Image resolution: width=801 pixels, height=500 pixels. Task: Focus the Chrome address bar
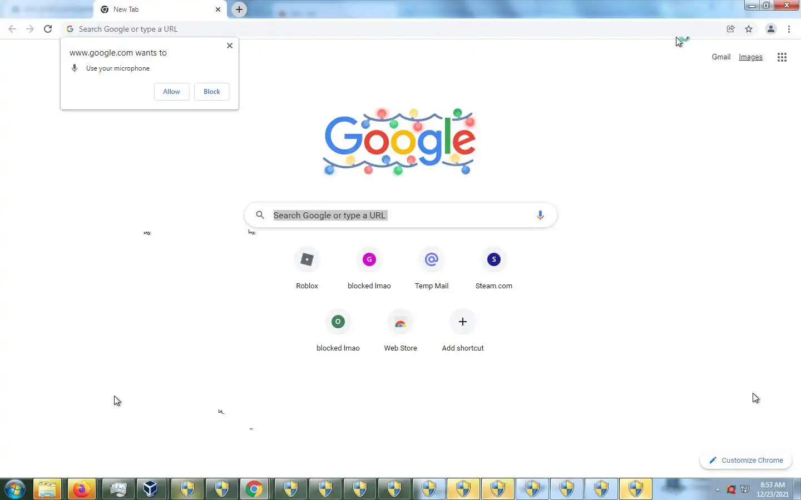[389, 29]
